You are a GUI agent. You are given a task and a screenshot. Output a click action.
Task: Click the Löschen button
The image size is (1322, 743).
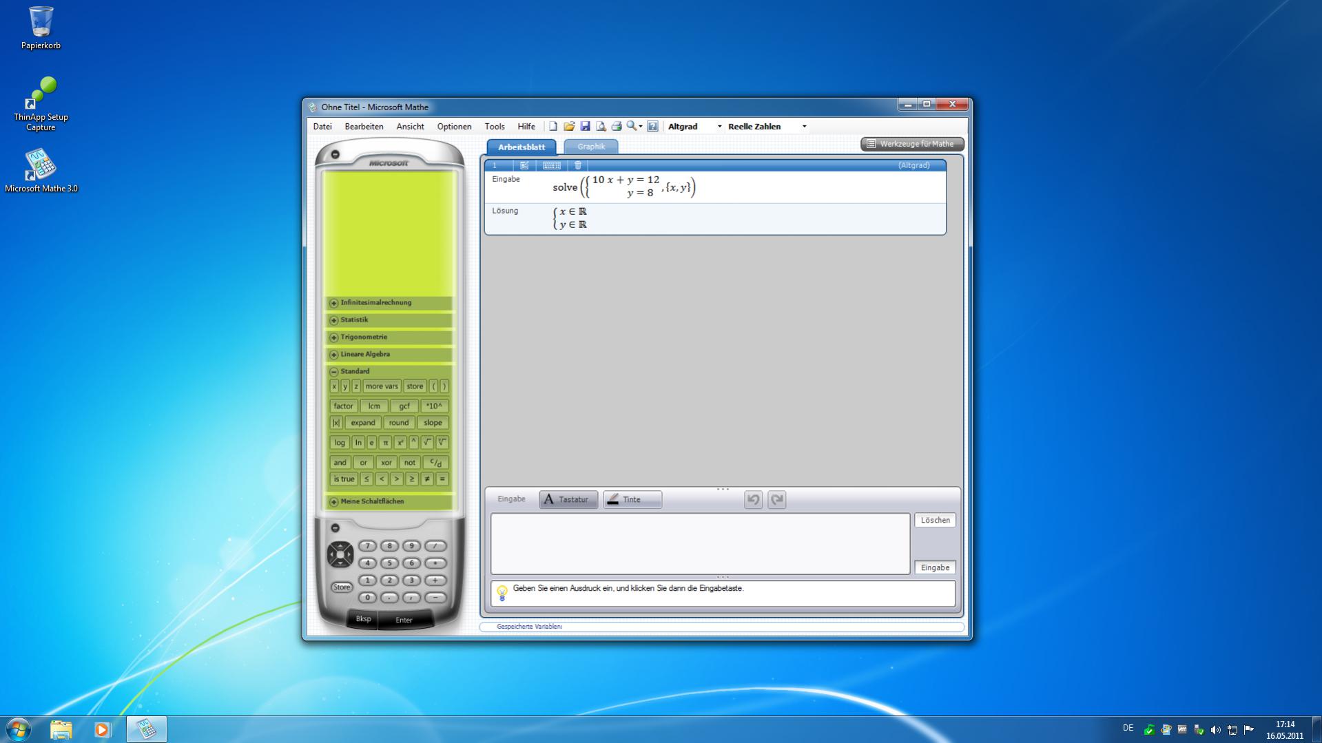(935, 521)
